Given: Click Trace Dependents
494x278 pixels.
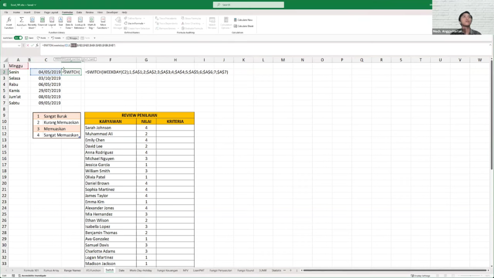Looking at the screenshot, I should 166,23.
